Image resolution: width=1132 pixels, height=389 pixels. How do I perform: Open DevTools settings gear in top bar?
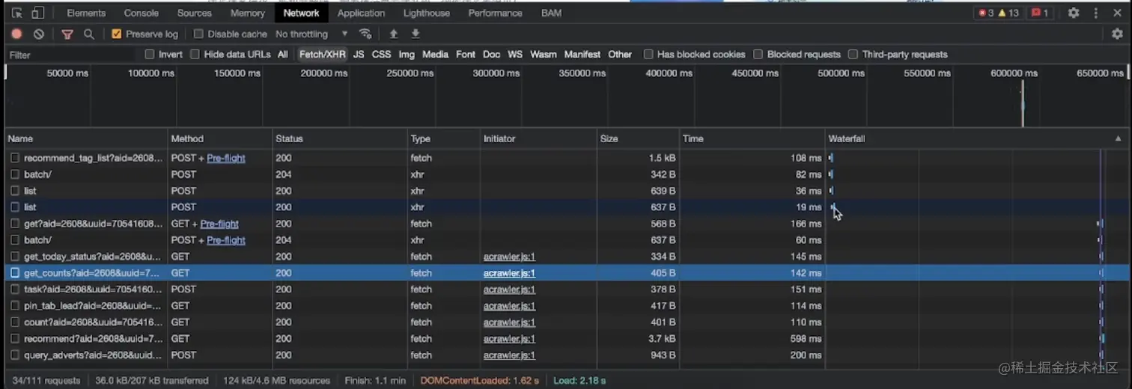[1074, 13]
